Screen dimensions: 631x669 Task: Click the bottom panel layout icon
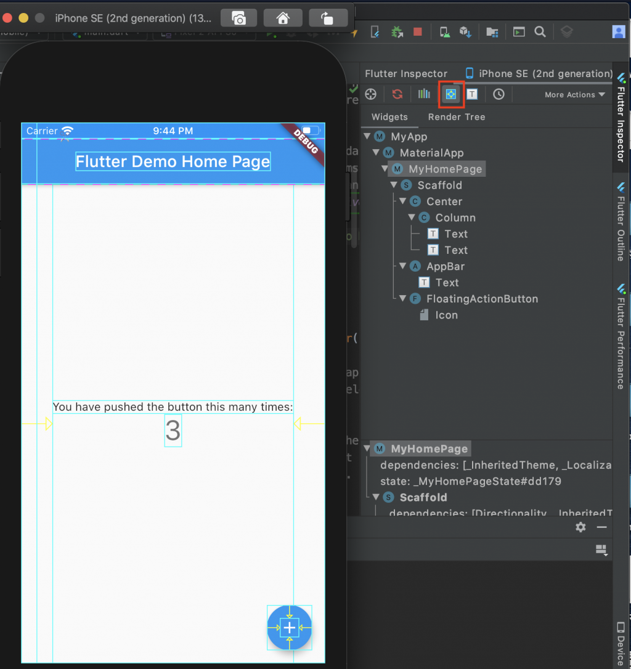[601, 550]
